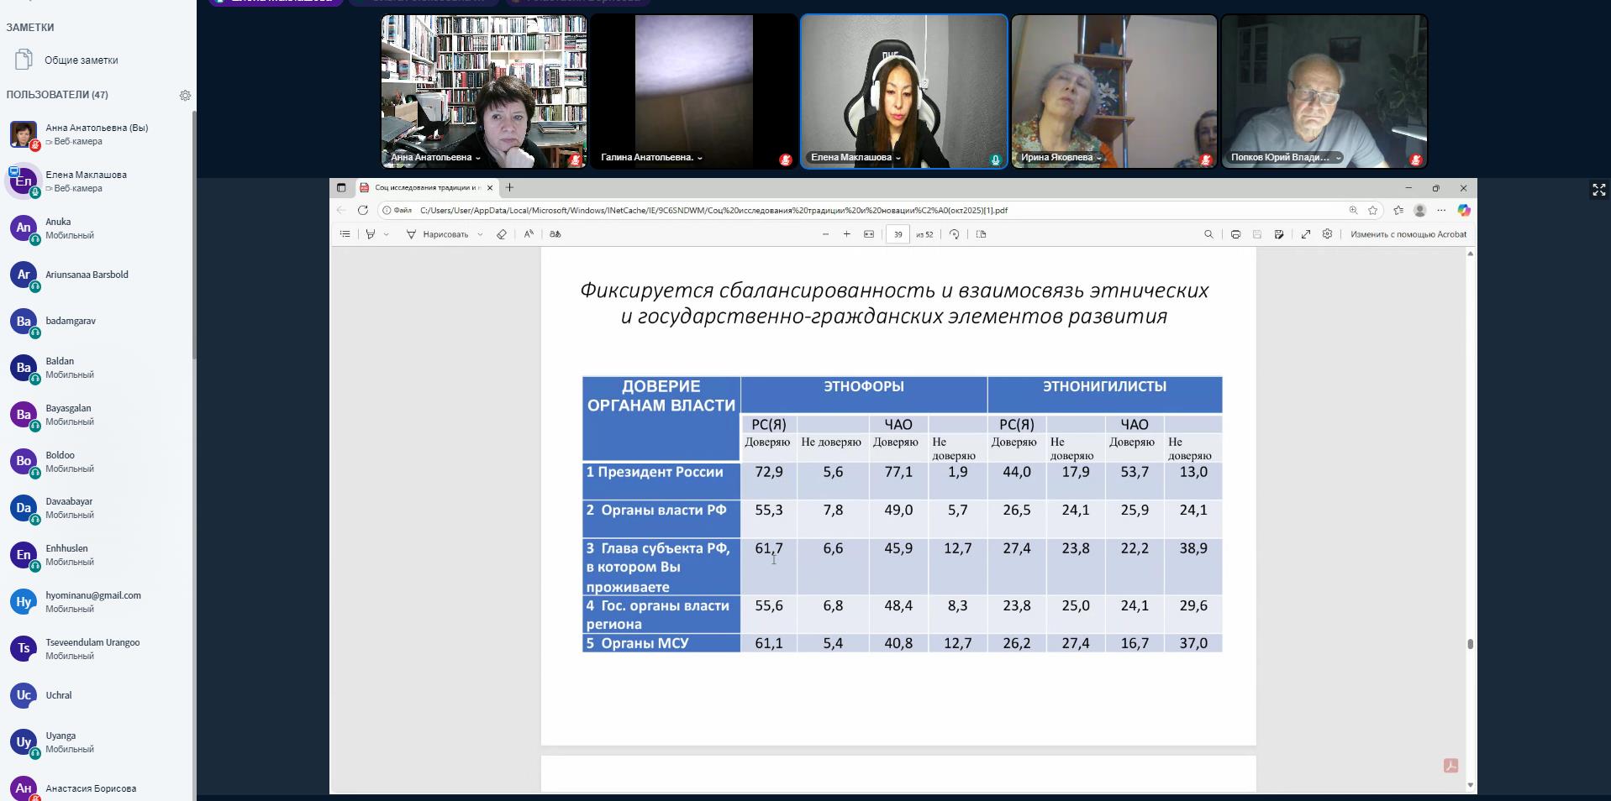Viewport: 1611px width, 801px height.
Task: Rotate the PDF page
Action: (x=955, y=234)
